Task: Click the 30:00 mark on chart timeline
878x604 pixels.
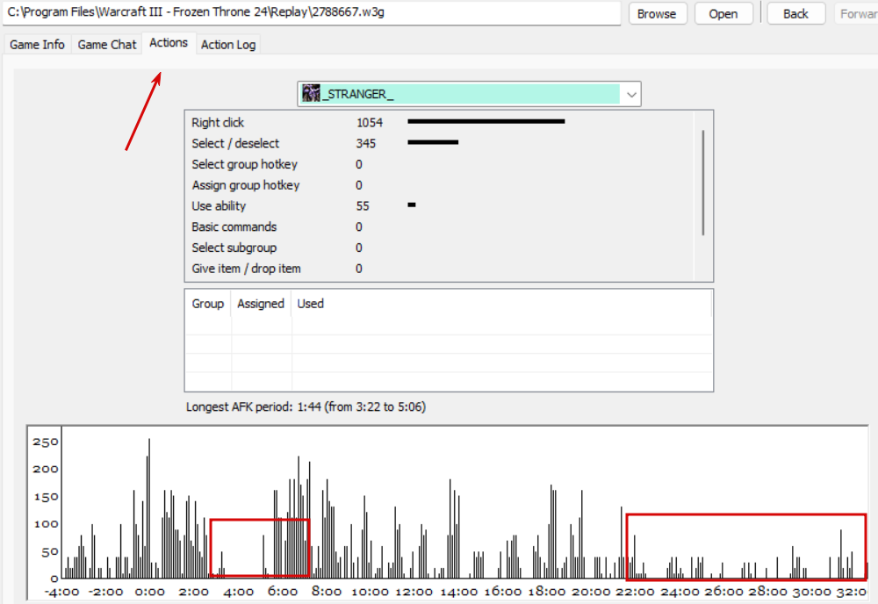Action: pos(811,592)
